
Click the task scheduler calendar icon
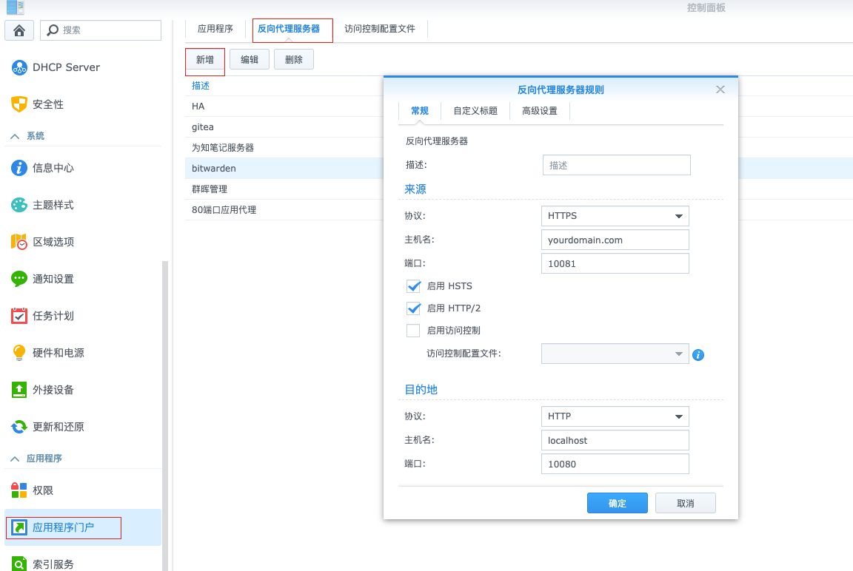pyautogui.click(x=19, y=316)
